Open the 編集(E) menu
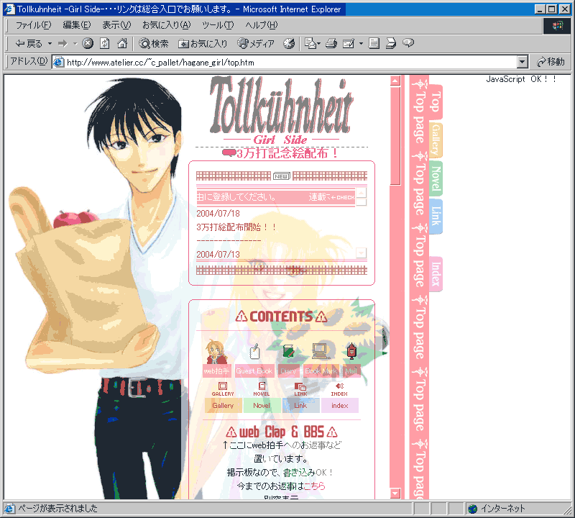575x518 pixels. 77,25
